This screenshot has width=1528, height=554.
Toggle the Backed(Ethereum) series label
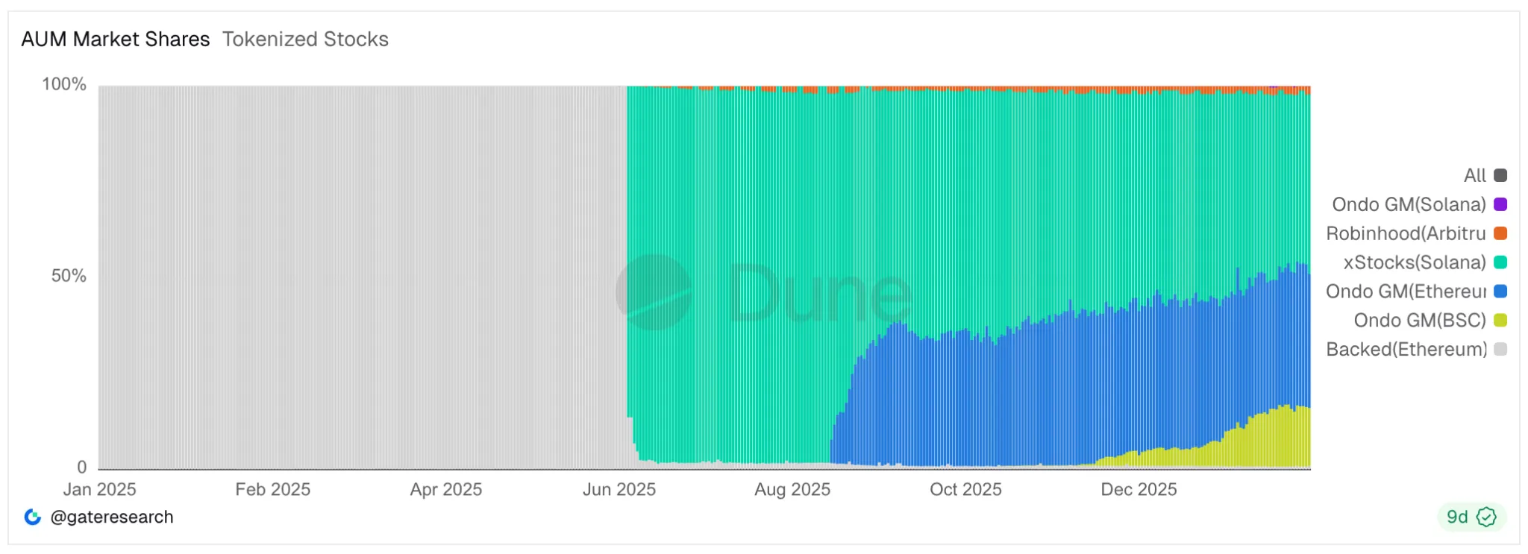click(x=1406, y=350)
